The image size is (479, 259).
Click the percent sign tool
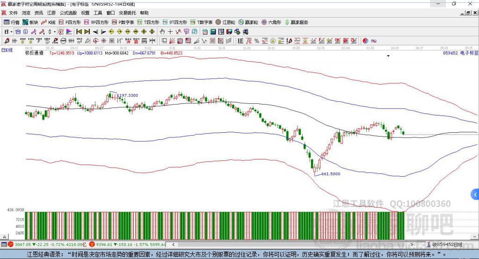(257, 41)
